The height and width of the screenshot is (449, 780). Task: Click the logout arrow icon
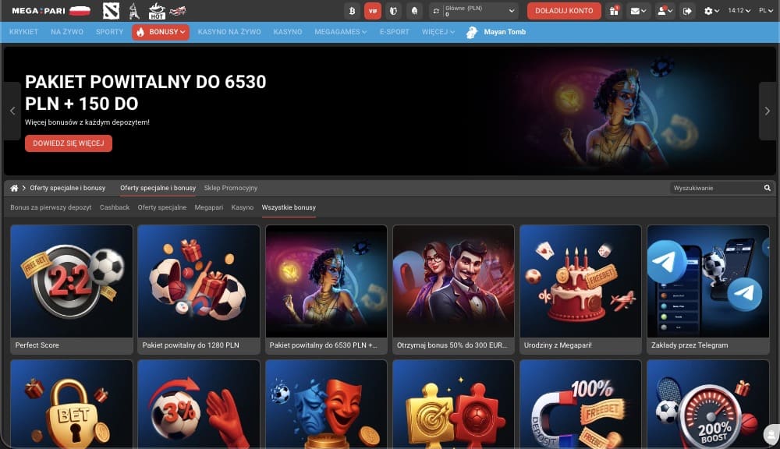click(687, 11)
